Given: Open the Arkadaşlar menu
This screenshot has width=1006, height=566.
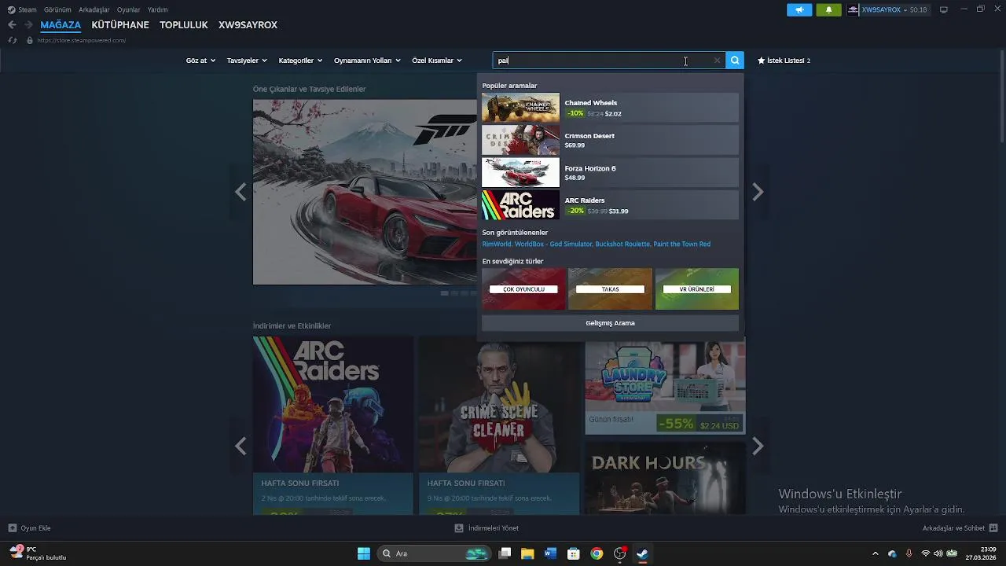Looking at the screenshot, I should click(x=94, y=10).
